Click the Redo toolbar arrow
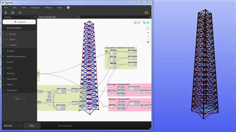 33,12
